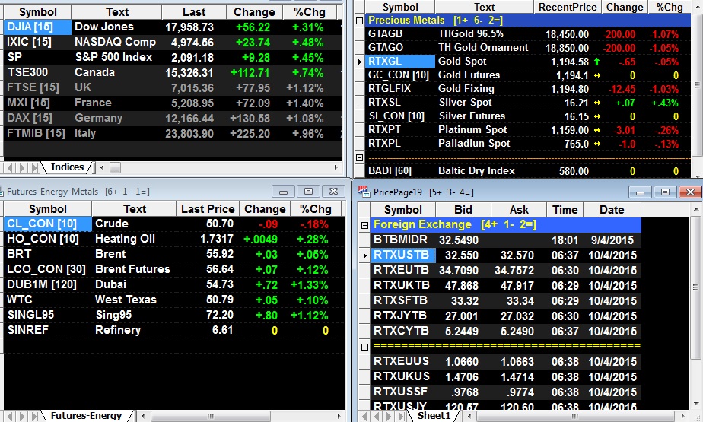This screenshot has width=703, height=422.
Task: Maximize the PricePage19 window
Action: tap(665, 192)
